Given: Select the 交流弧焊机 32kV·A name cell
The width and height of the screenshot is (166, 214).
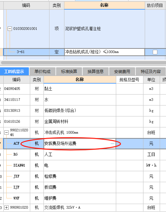Looking at the screenshot, I should pos(80,208).
